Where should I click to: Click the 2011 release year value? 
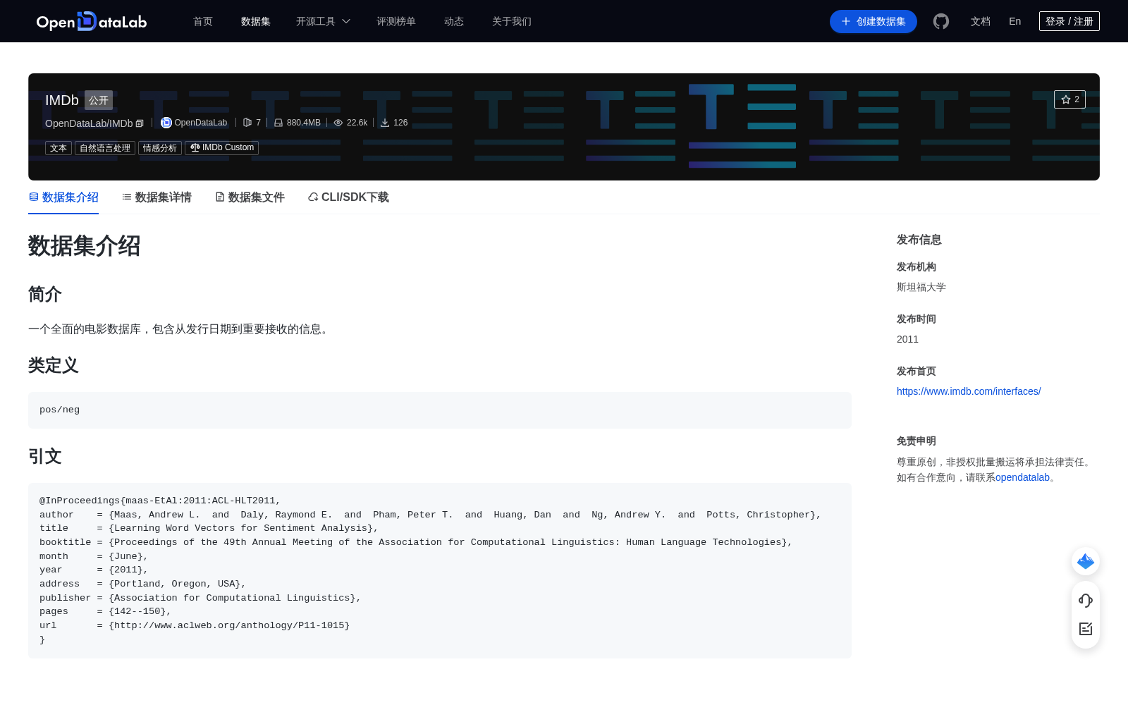click(x=907, y=339)
